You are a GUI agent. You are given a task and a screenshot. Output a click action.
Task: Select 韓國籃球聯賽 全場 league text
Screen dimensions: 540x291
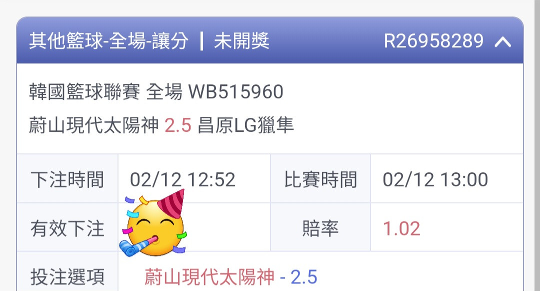(x=105, y=92)
